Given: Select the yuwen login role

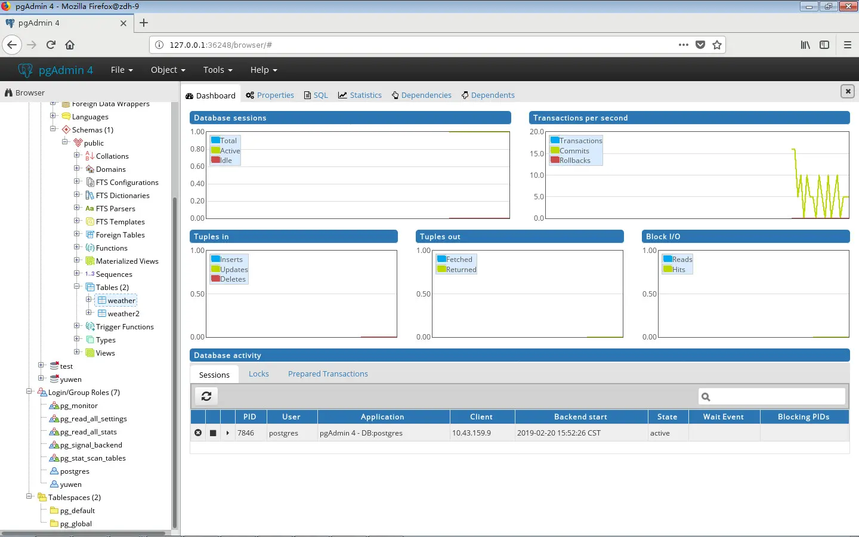Looking at the screenshot, I should tap(71, 484).
